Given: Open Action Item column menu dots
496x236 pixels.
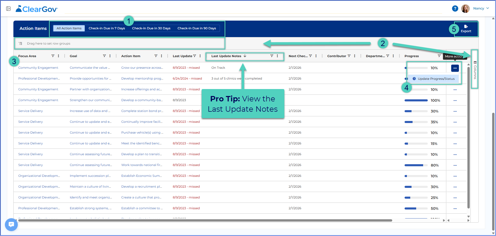Looking at the screenshot, I should tap(161, 56).
